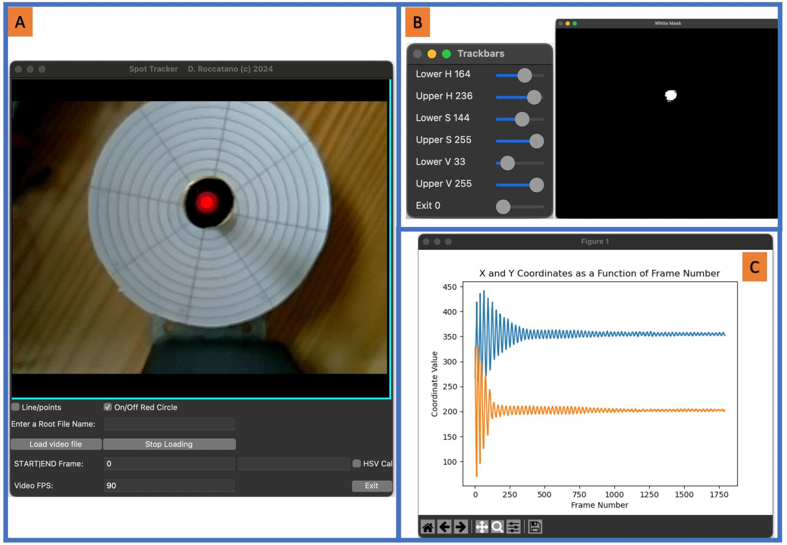Click the Root File Name input field
Image resolution: width=787 pixels, height=545 pixels.
(169, 424)
